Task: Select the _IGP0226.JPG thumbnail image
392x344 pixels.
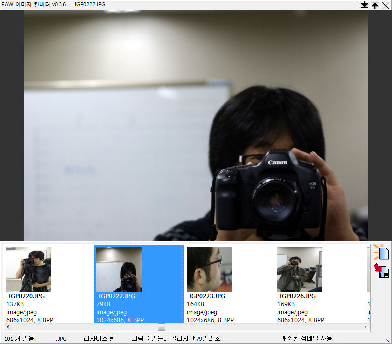Action: [300, 270]
